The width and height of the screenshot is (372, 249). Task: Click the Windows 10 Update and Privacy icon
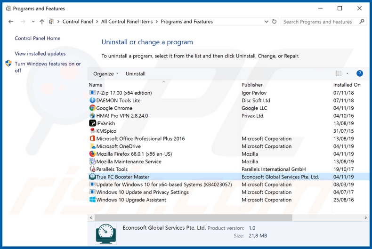[92, 192]
